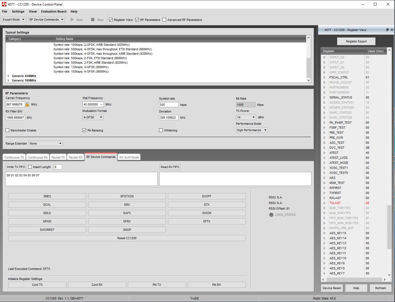This screenshot has height=302, width=395.
Task: Click Pkt TX initialize button
Action: (157, 285)
